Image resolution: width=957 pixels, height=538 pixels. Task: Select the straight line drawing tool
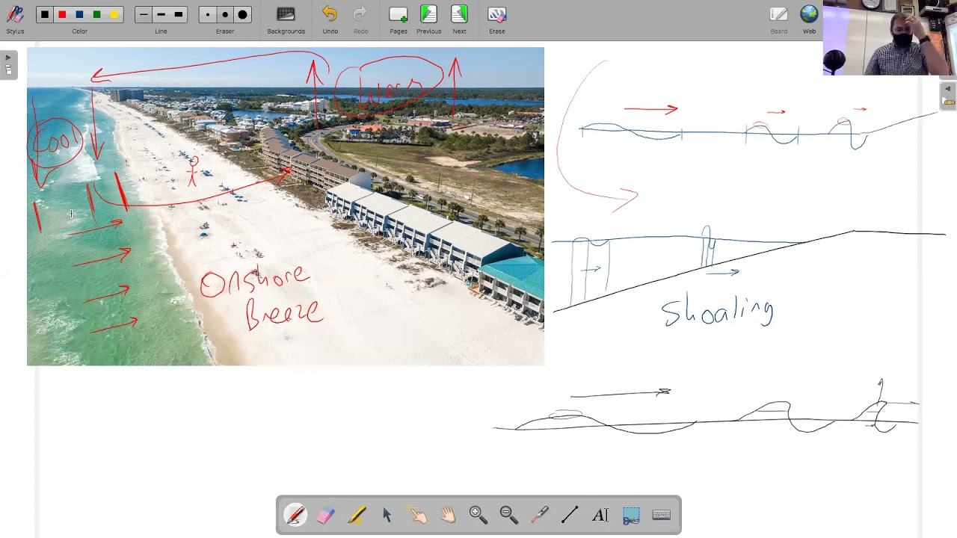(x=570, y=515)
